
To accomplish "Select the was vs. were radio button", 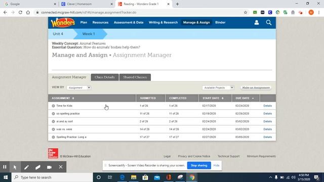I will coord(53,129).
